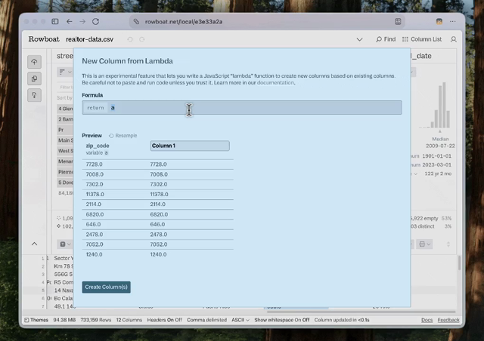Open the Docs link in status bar
This screenshot has height=341, width=484.
[x=427, y=320]
